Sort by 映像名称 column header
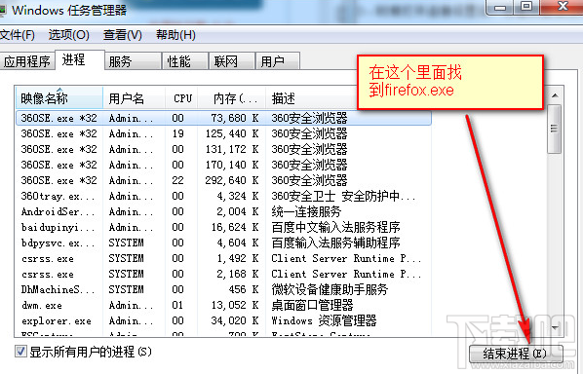Image resolution: width=583 pixels, height=374 pixels. pos(59,98)
